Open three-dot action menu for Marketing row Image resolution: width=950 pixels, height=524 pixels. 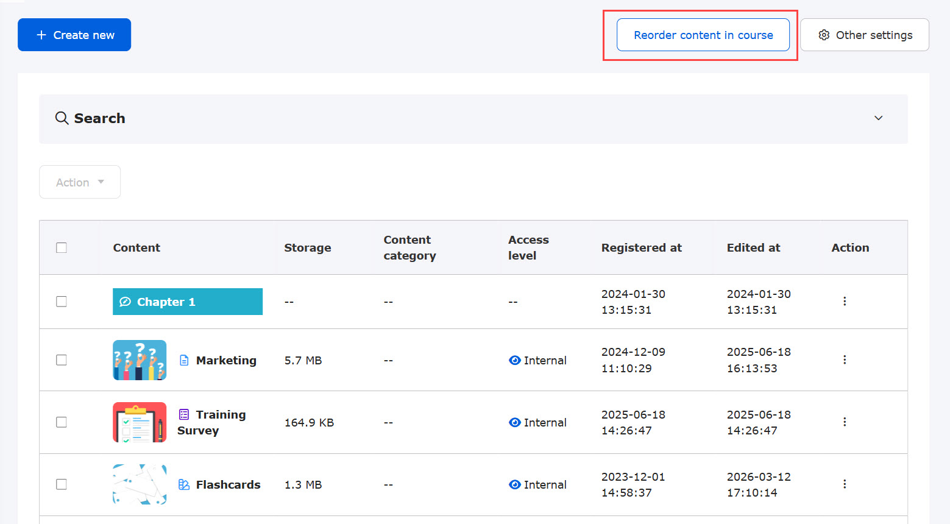(x=844, y=359)
